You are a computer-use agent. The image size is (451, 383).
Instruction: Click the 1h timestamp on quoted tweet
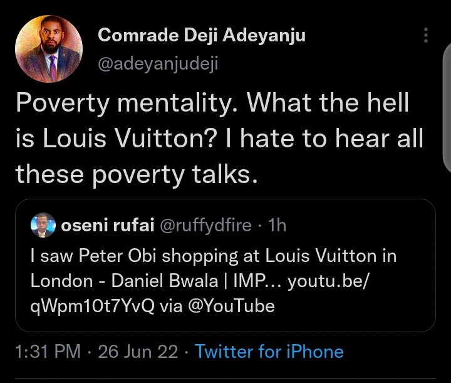[x=277, y=226]
